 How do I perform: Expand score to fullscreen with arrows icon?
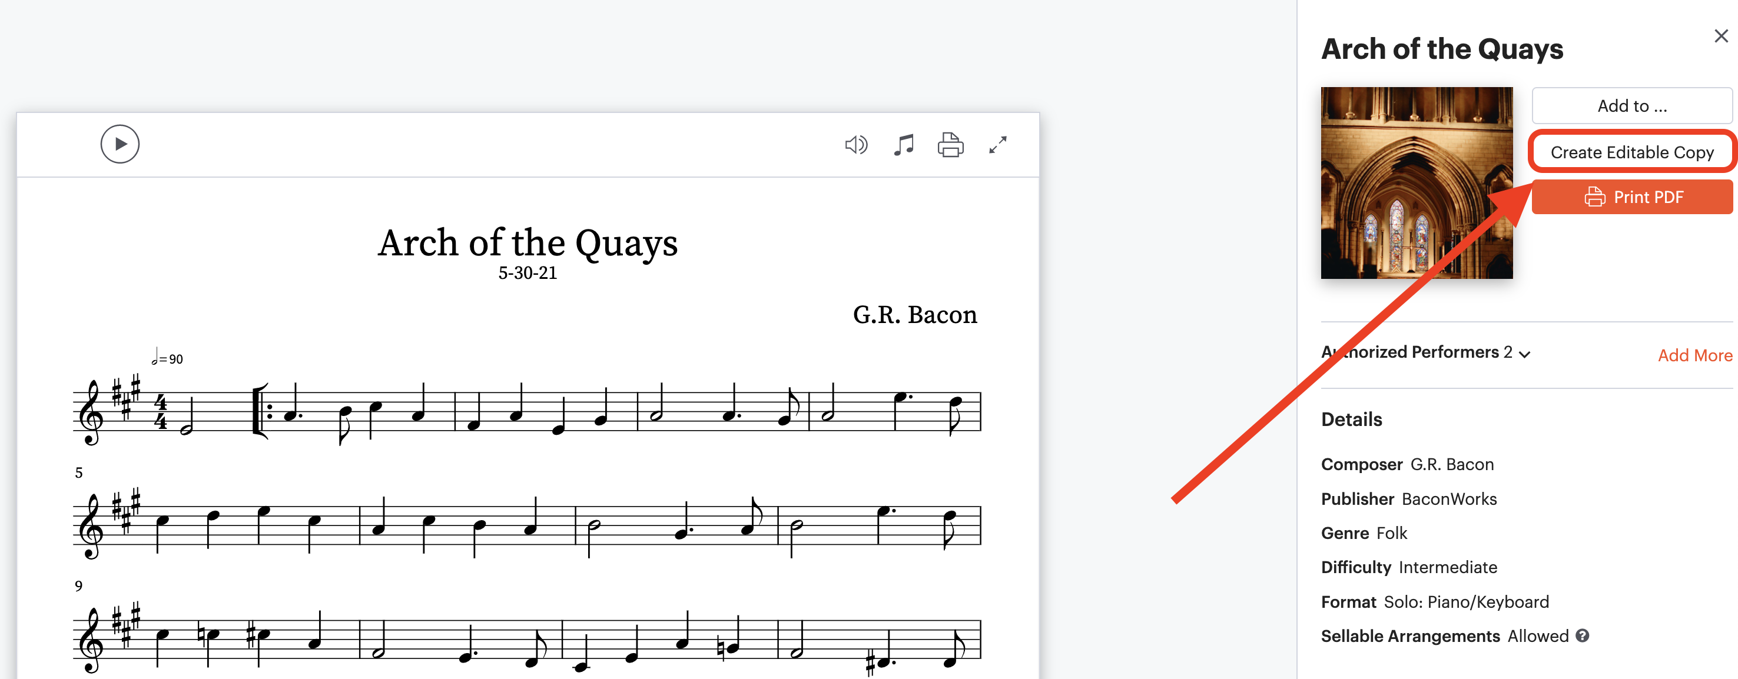[998, 145]
